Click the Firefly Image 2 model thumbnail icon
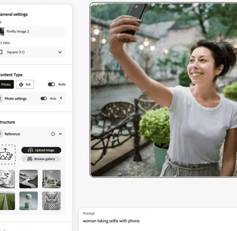This screenshot has width=237, height=231. [x=2, y=32]
